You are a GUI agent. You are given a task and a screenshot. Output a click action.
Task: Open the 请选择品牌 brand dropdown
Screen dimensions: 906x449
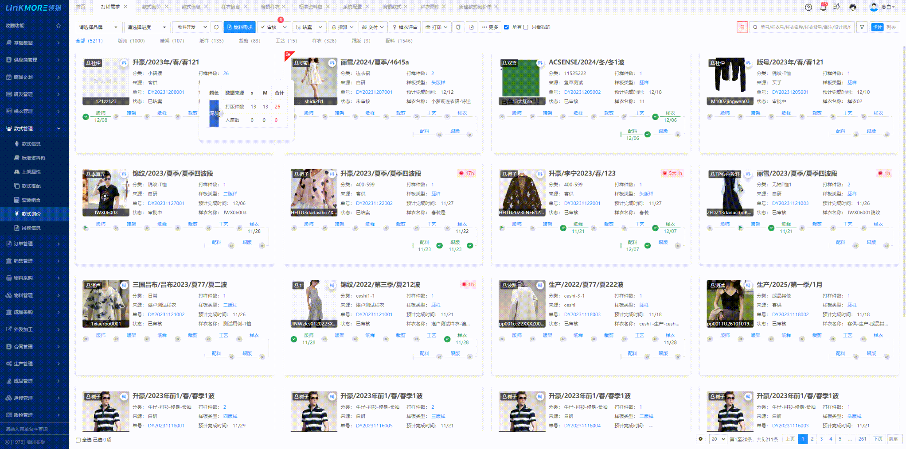pos(98,27)
